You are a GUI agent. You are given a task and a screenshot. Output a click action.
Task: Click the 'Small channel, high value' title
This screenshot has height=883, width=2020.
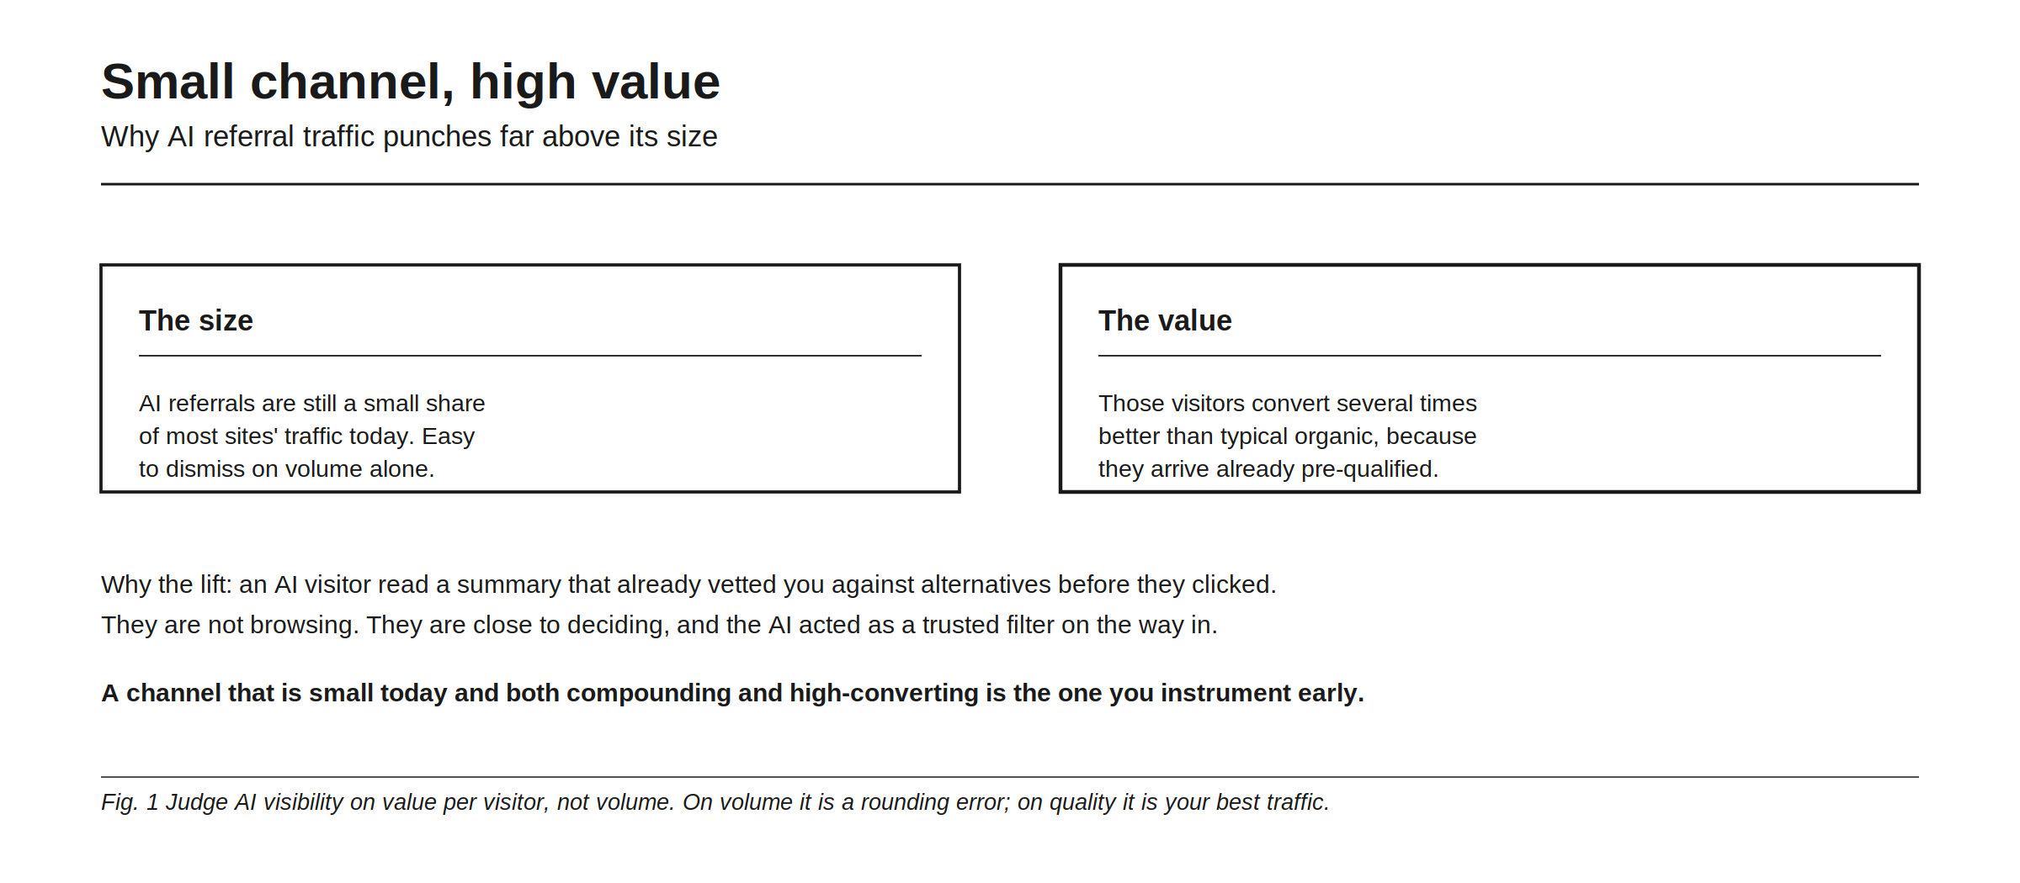[x=411, y=82]
